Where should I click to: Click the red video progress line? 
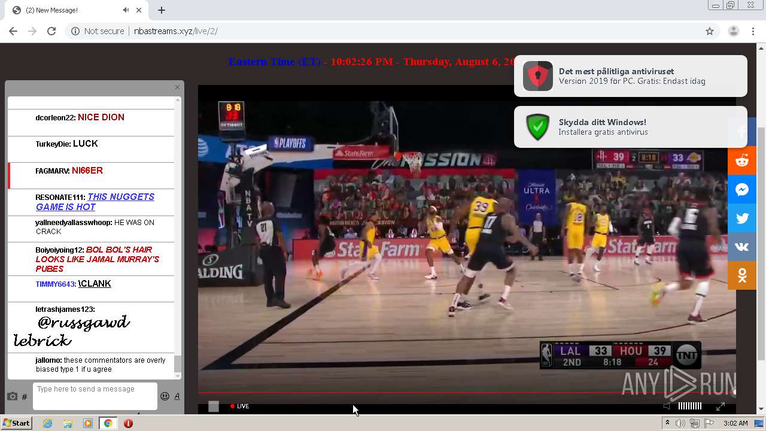pos(467,393)
